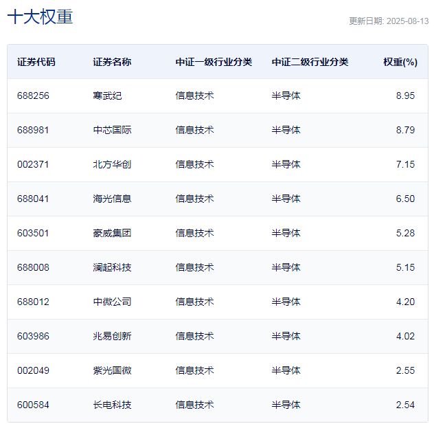Select the 北方华创 security name
This screenshot has width=434, height=426.
coord(112,164)
